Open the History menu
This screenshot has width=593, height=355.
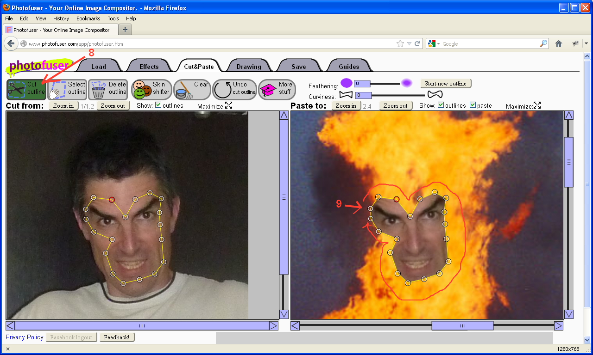[61, 18]
